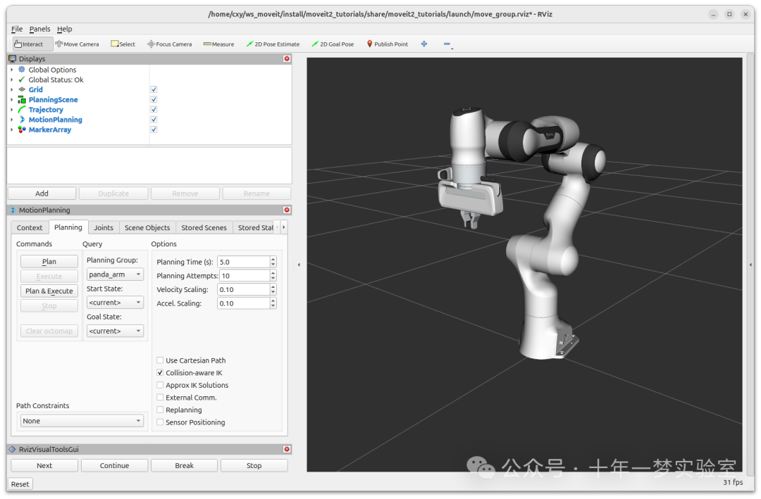The height and width of the screenshot is (499, 761).
Task: Select the Move Camera tool
Action: (x=78, y=44)
